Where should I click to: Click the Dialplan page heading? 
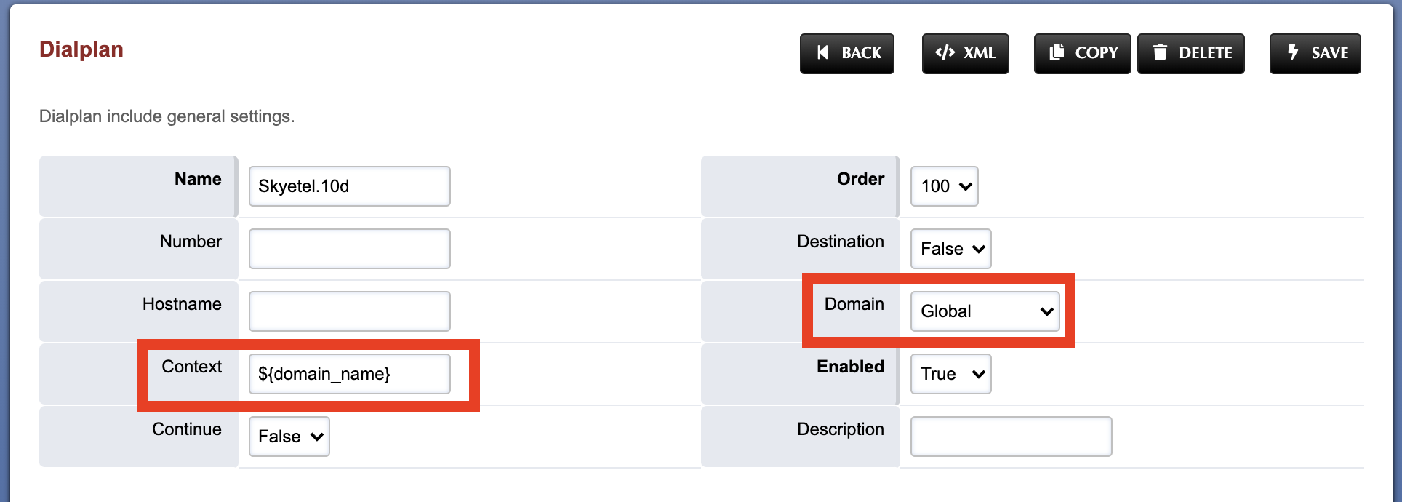click(x=81, y=49)
